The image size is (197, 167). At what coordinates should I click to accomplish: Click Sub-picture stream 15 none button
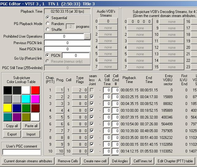[x=172, y=67]
